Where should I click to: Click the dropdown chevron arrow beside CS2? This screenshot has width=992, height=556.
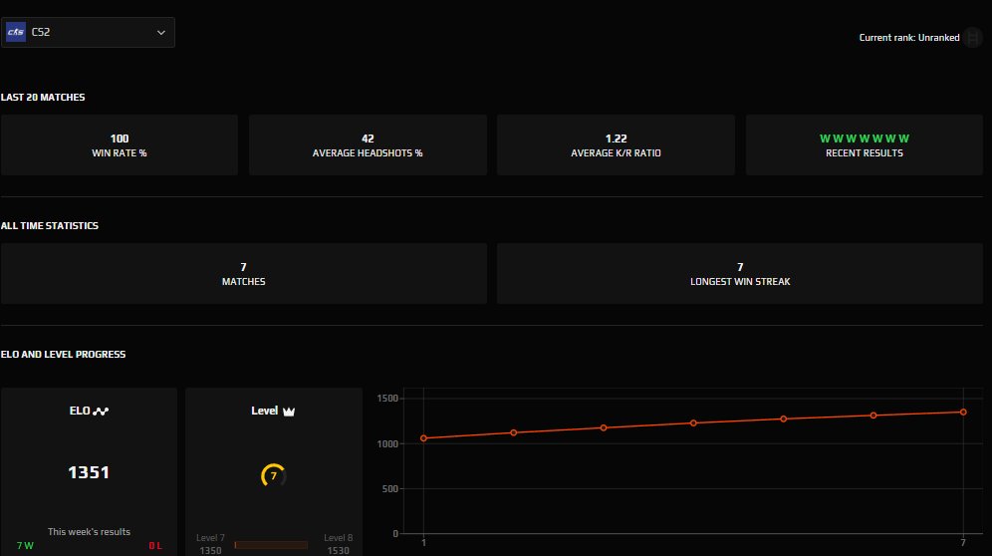pos(161,32)
